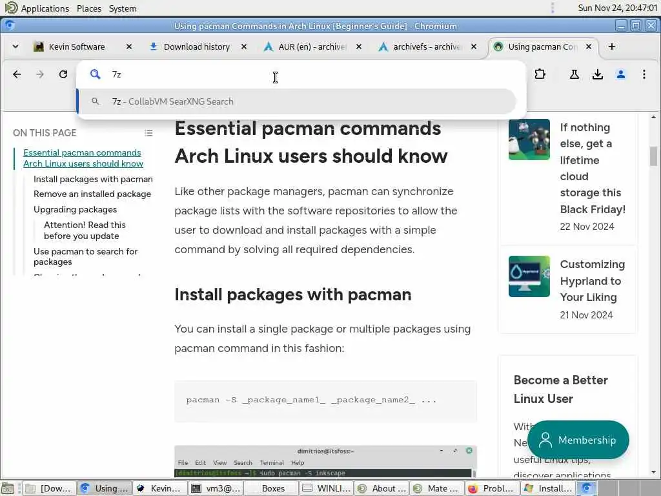Viewport: 661px width, 496px height.
Task: Click the page vertical scrollbar thumb
Action: coord(653,156)
